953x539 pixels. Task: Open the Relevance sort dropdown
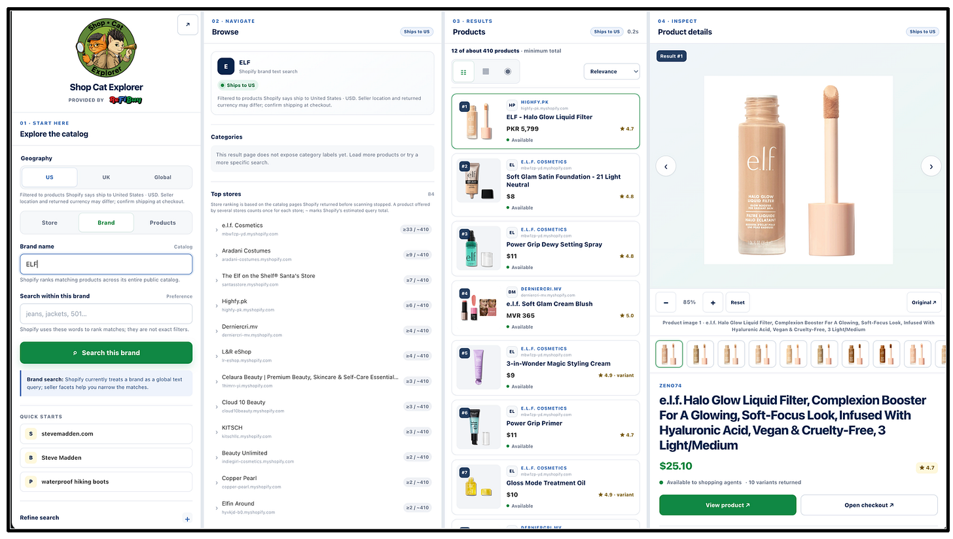click(611, 71)
